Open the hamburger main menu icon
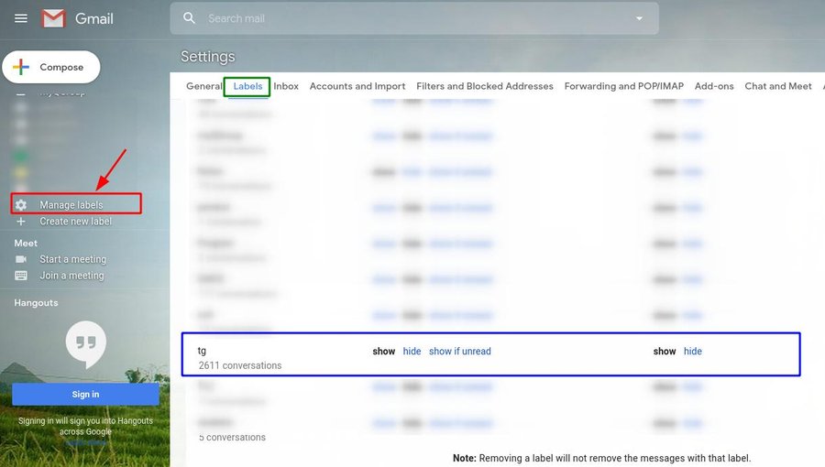The image size is (825, 467). [21, 18]
